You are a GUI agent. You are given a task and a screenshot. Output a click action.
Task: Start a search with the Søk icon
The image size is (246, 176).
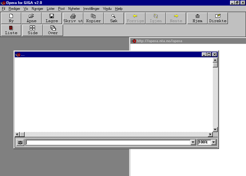click(x=114, y=18)
